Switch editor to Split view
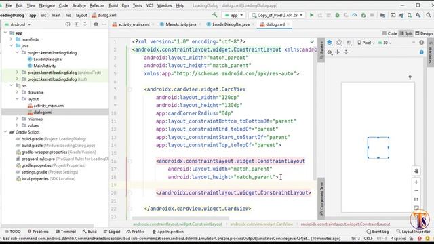This screenshot has height=244, width=434. 406,33
